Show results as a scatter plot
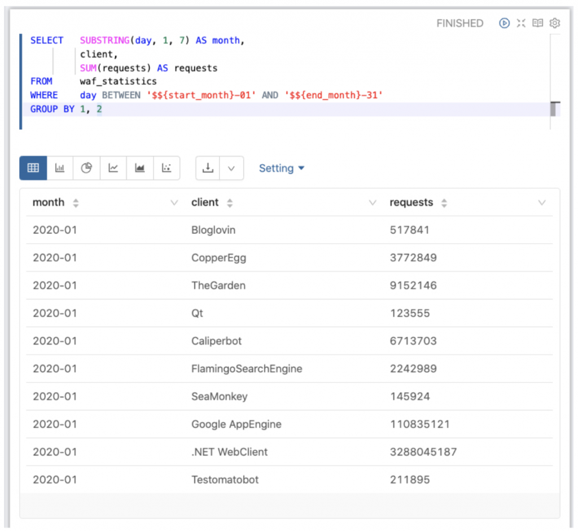Viewport: 578px width, 531px height. 166,168
